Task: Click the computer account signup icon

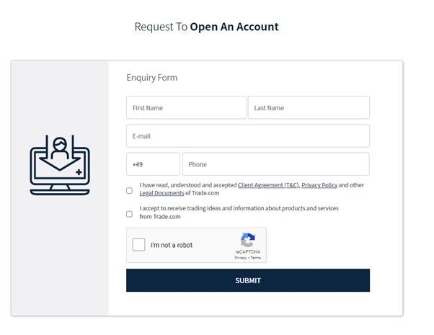Action: click(60, 165)
